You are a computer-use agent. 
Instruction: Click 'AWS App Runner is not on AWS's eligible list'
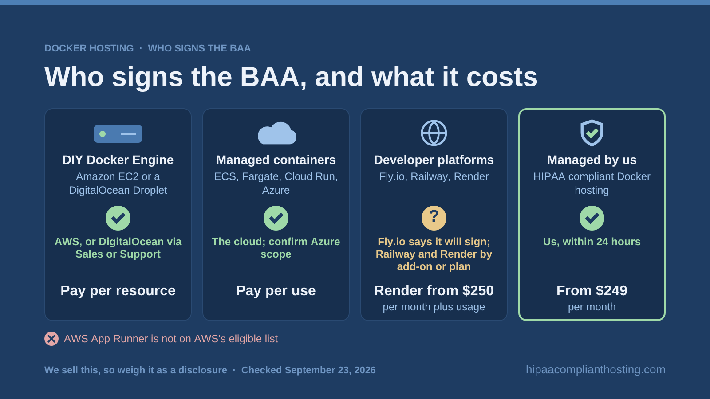[171, 339]
